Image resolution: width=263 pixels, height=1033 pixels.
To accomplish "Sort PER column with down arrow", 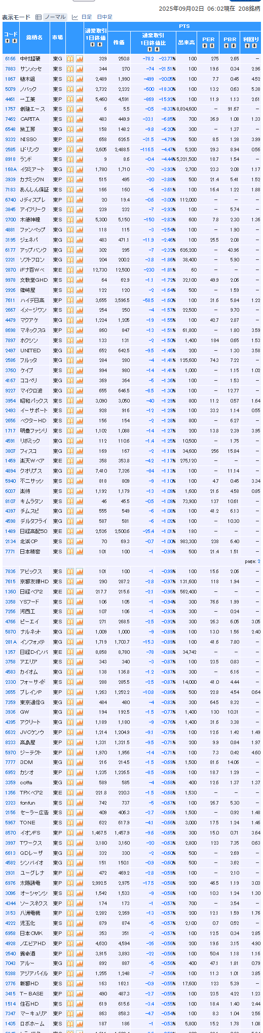I will (212, 46).
